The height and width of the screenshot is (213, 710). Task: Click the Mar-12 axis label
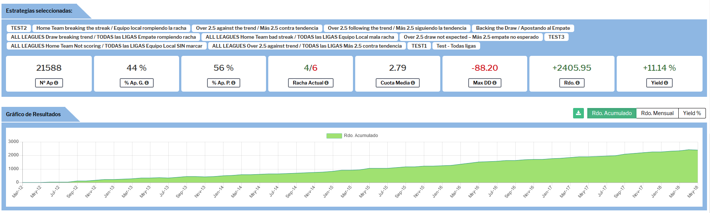[x=18, y=191]
